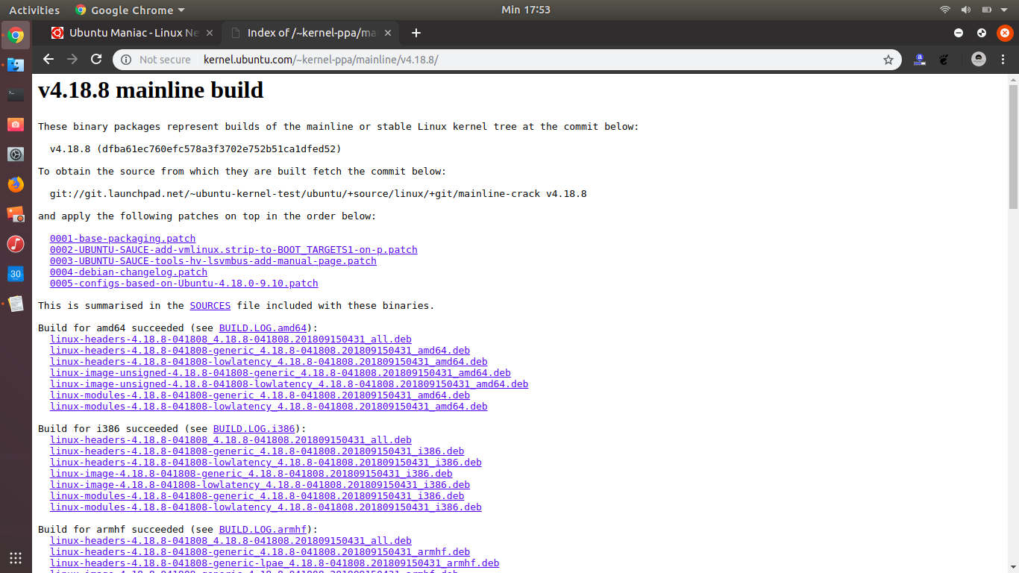The image size is (1019, 573).
Task: Open the photo viewer app in dock
Action: (x=16, y=214)
